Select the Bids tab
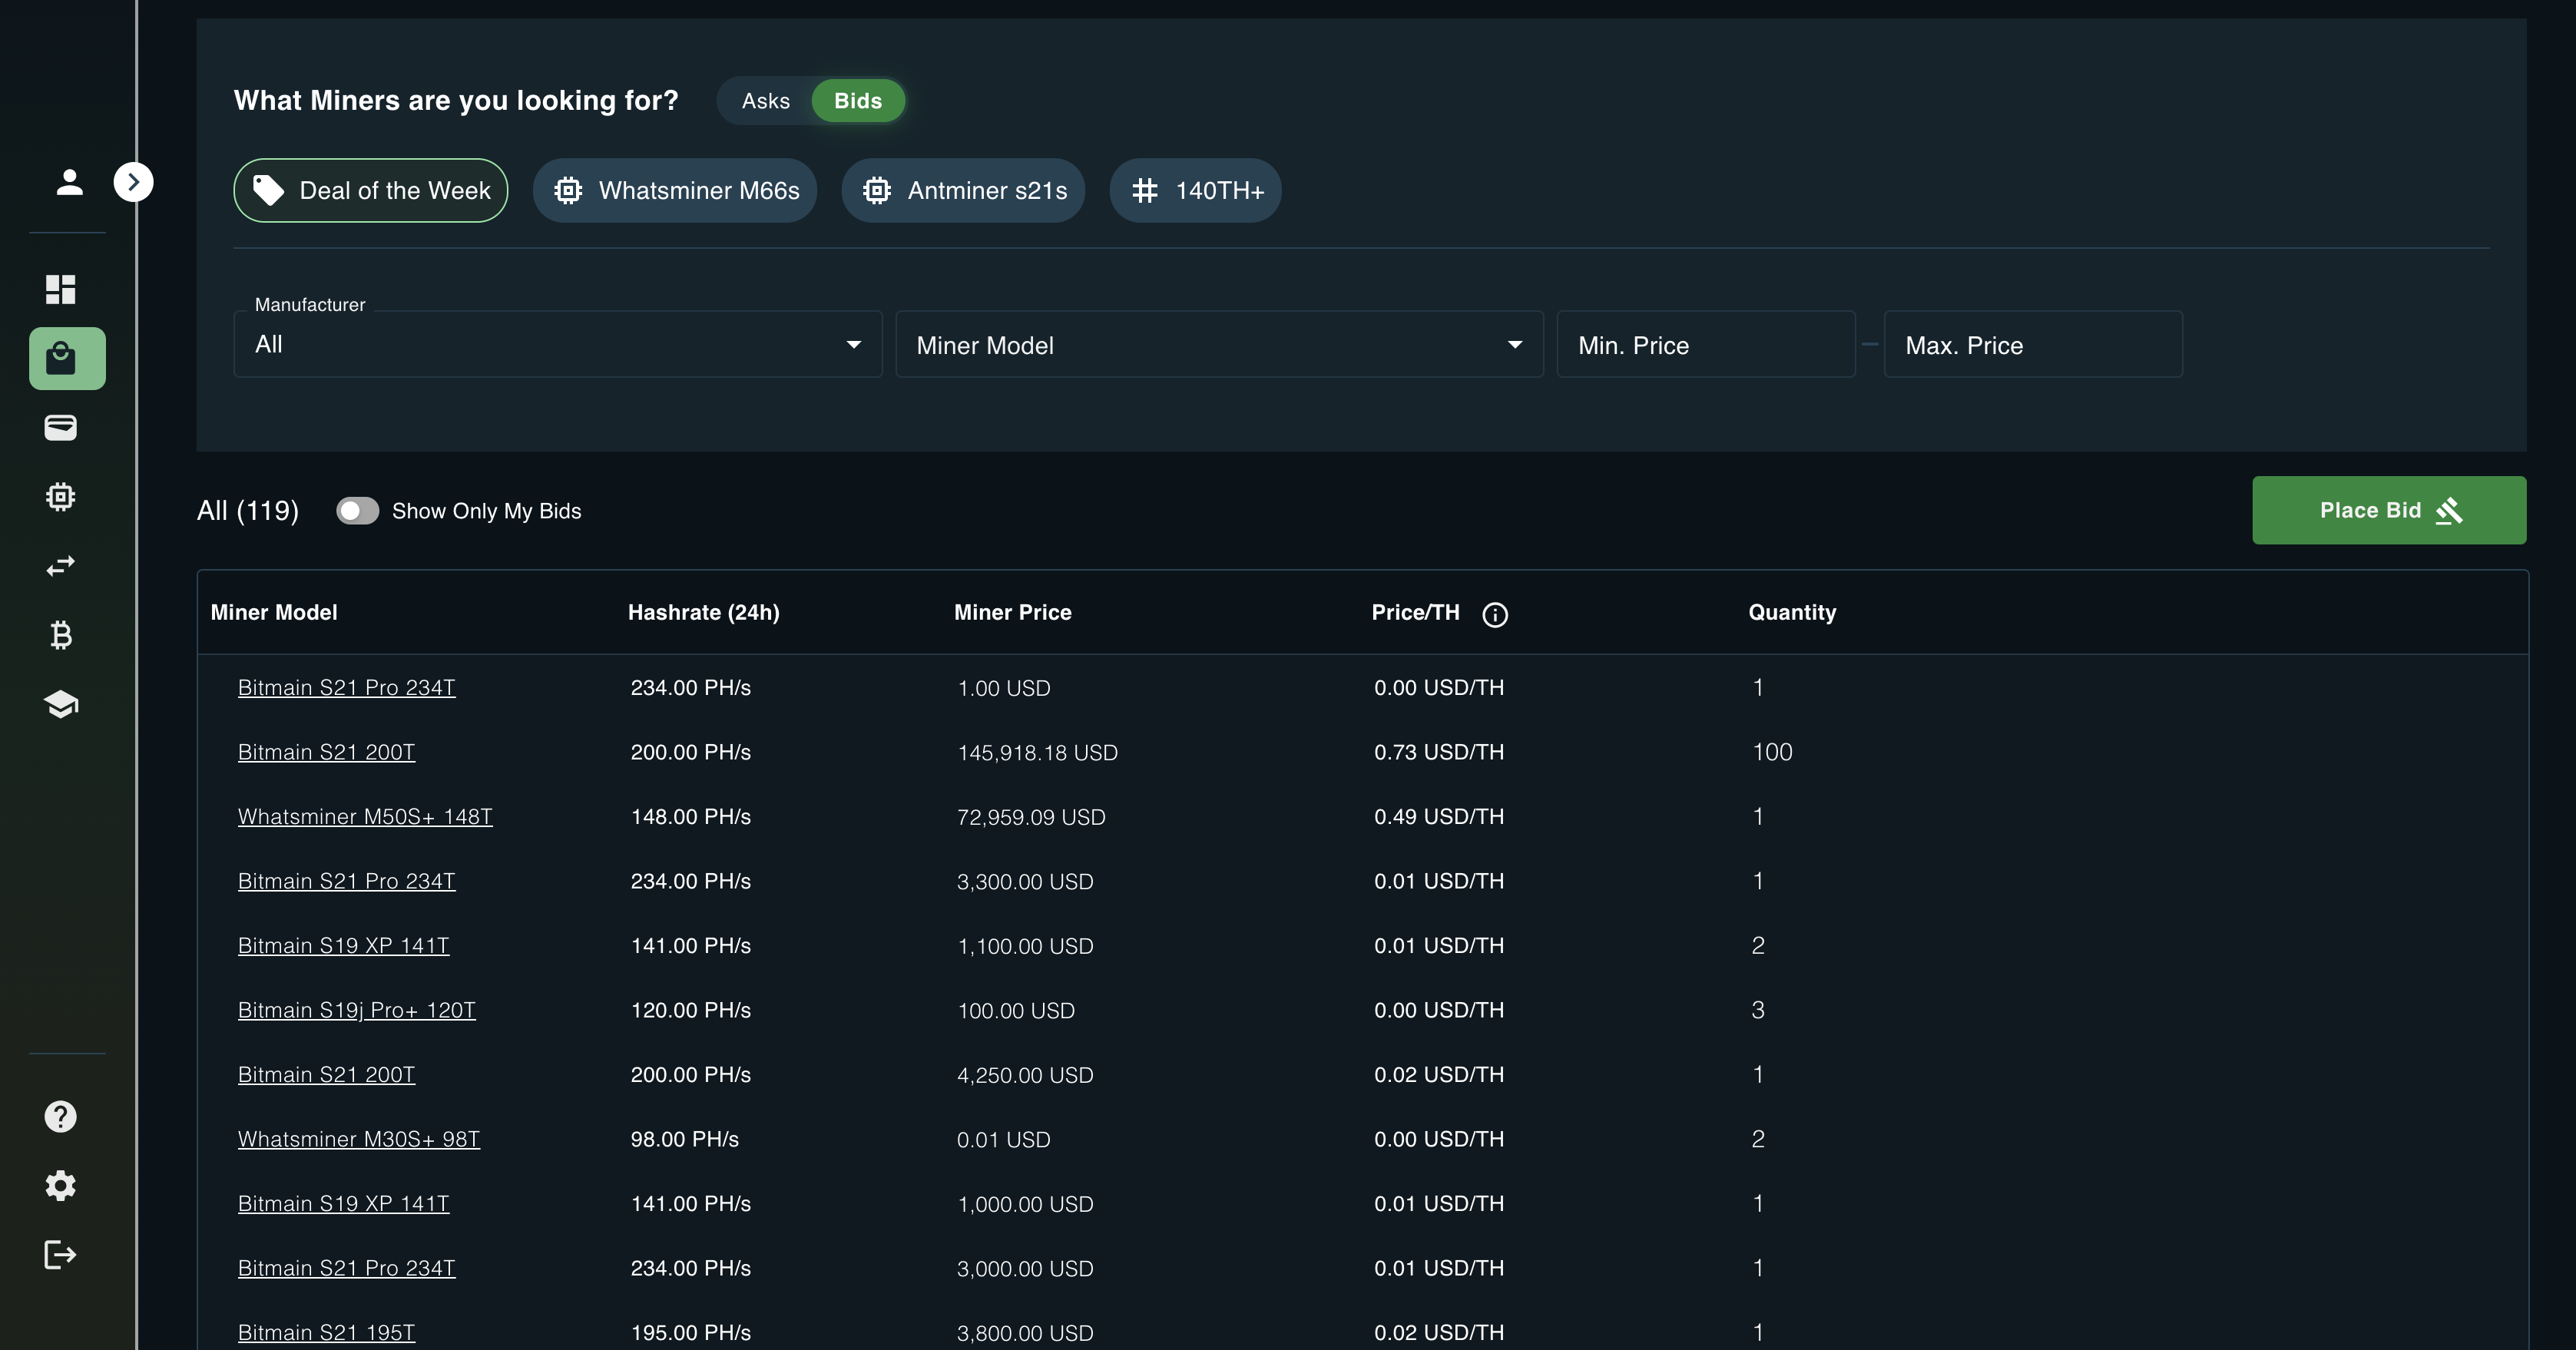The width and height of the screenshot is (2576, 1350). 857,101
